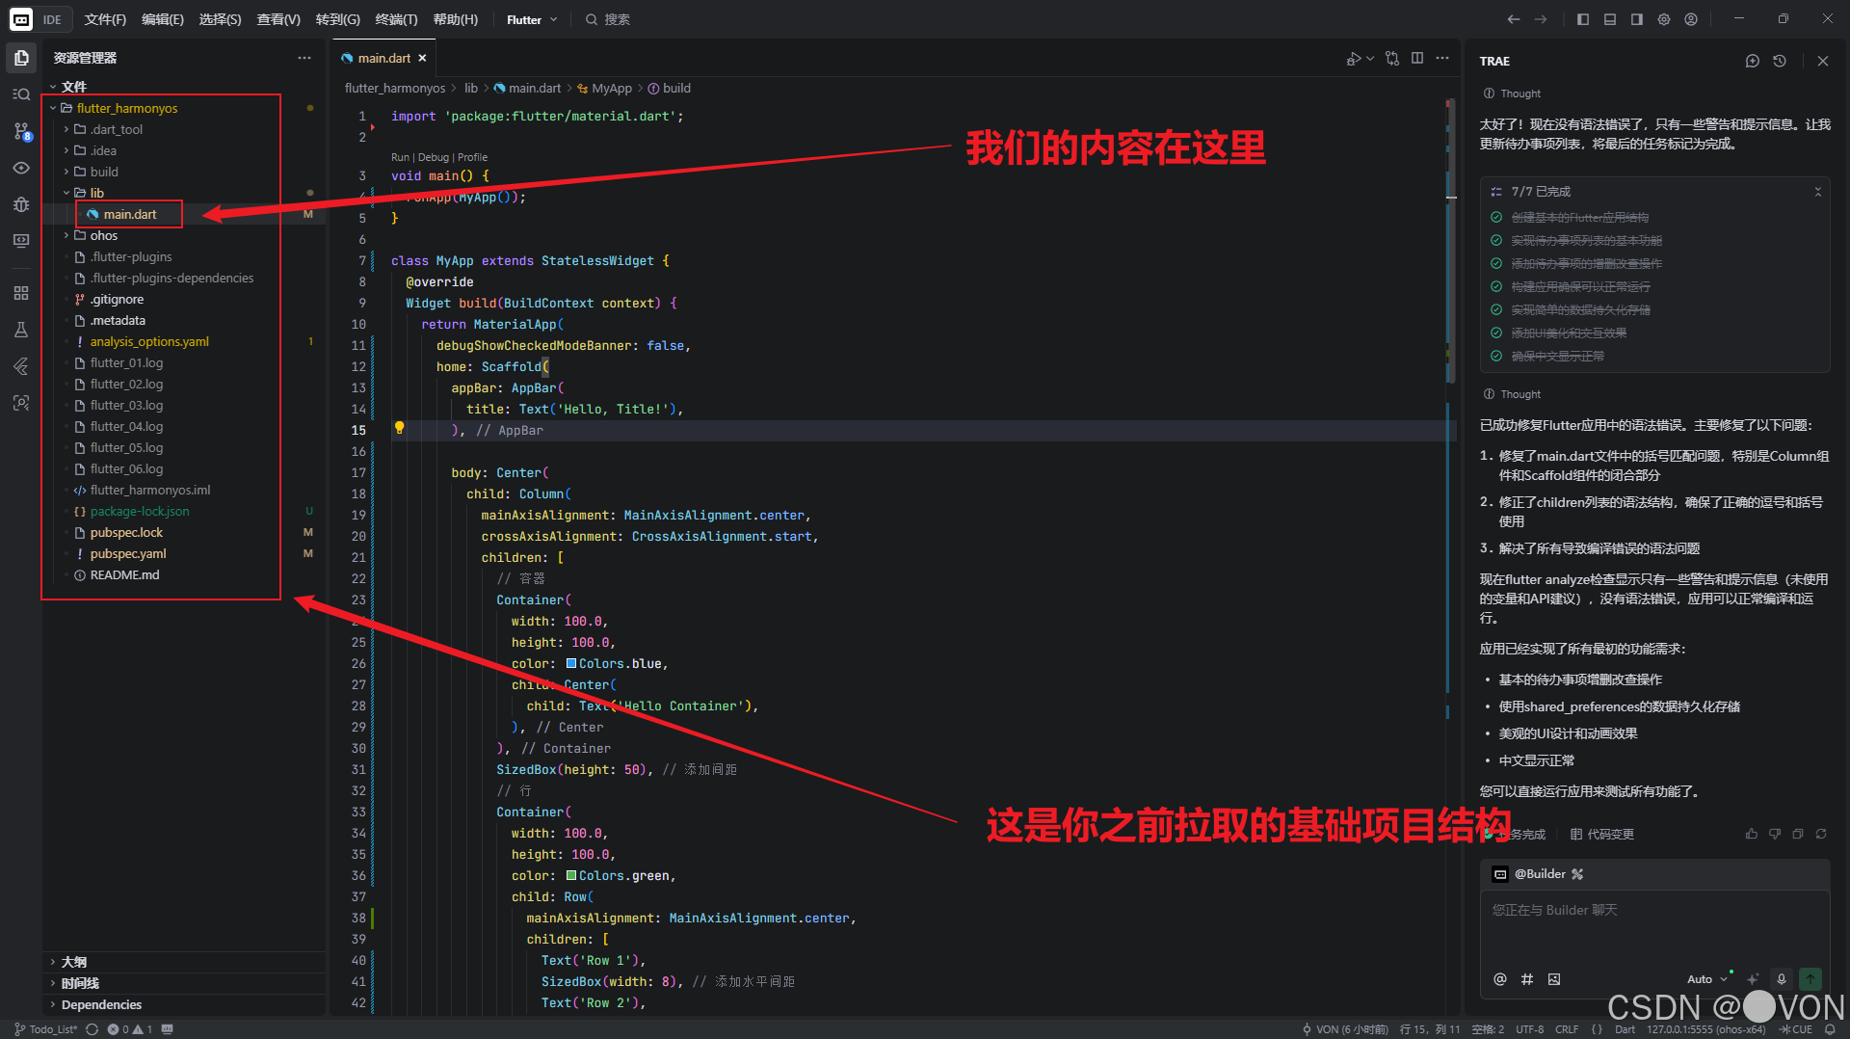
Task: Open the settings gear in title bar
Action: (1664, 19)
